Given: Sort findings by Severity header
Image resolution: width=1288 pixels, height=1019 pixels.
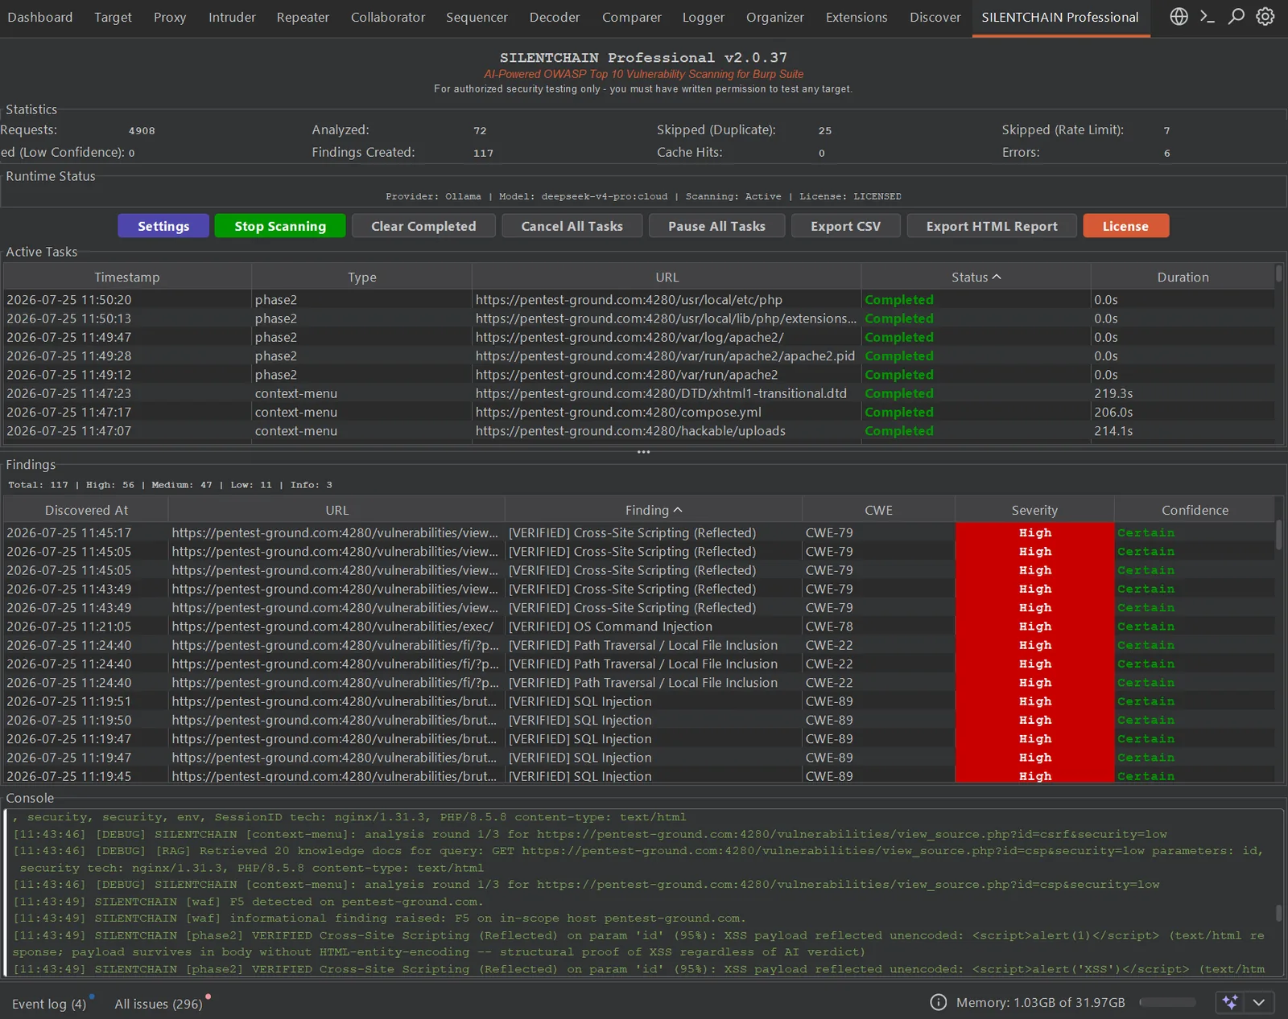Looking at the screenshot, I should coord(1034,510).
